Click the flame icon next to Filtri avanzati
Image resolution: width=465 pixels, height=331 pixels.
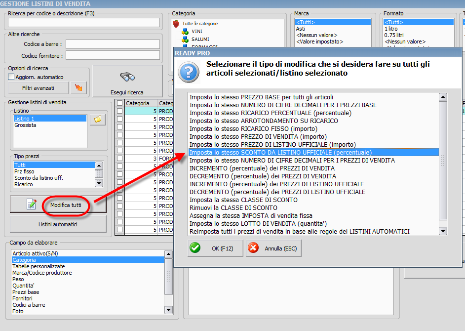coord(78,87)
